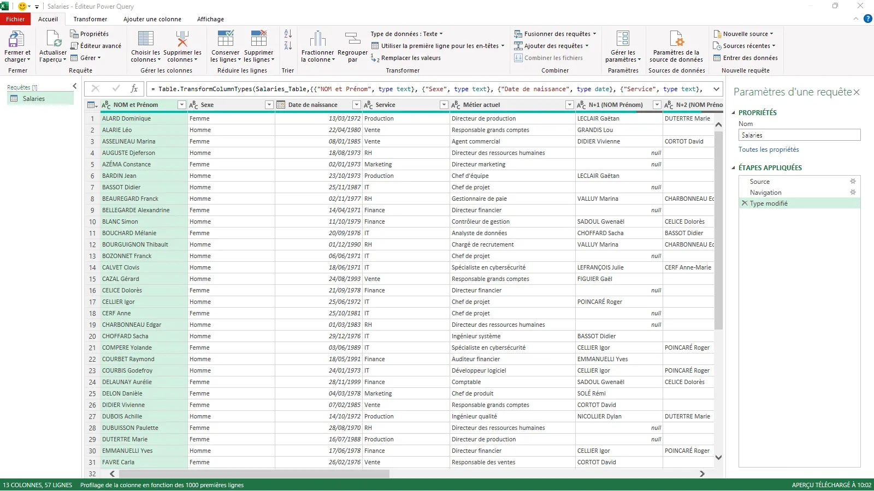Screen dimensions: 874x491
Task: Collapse PROPRIÉTÉS section
Action: pos(734,113)
